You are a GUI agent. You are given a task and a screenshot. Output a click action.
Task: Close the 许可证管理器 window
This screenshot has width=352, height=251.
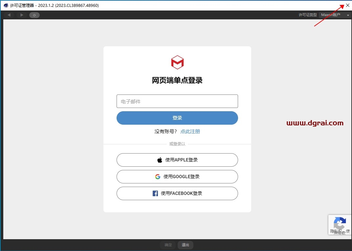[x=347, y=5]
